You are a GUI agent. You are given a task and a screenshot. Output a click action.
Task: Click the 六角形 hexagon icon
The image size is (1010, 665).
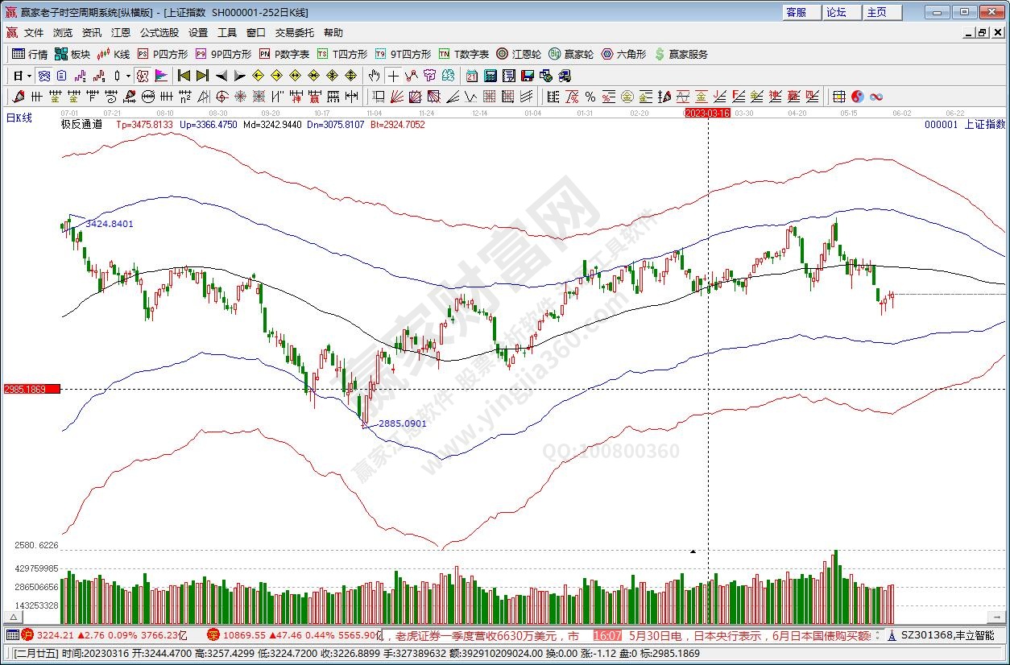(623, 54)
